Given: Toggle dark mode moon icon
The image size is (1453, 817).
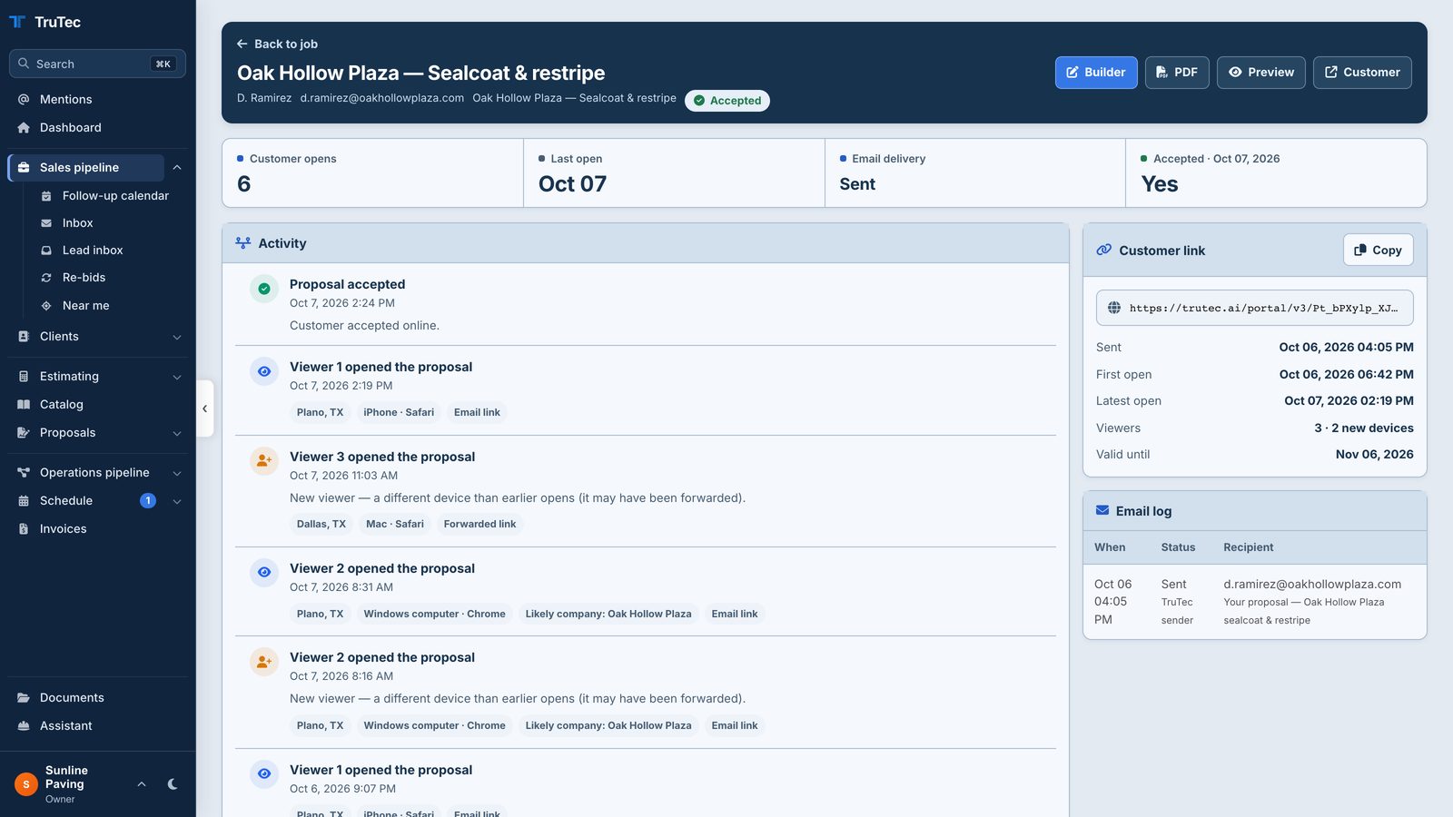Looking at the screenshot, I should point(173,784).
